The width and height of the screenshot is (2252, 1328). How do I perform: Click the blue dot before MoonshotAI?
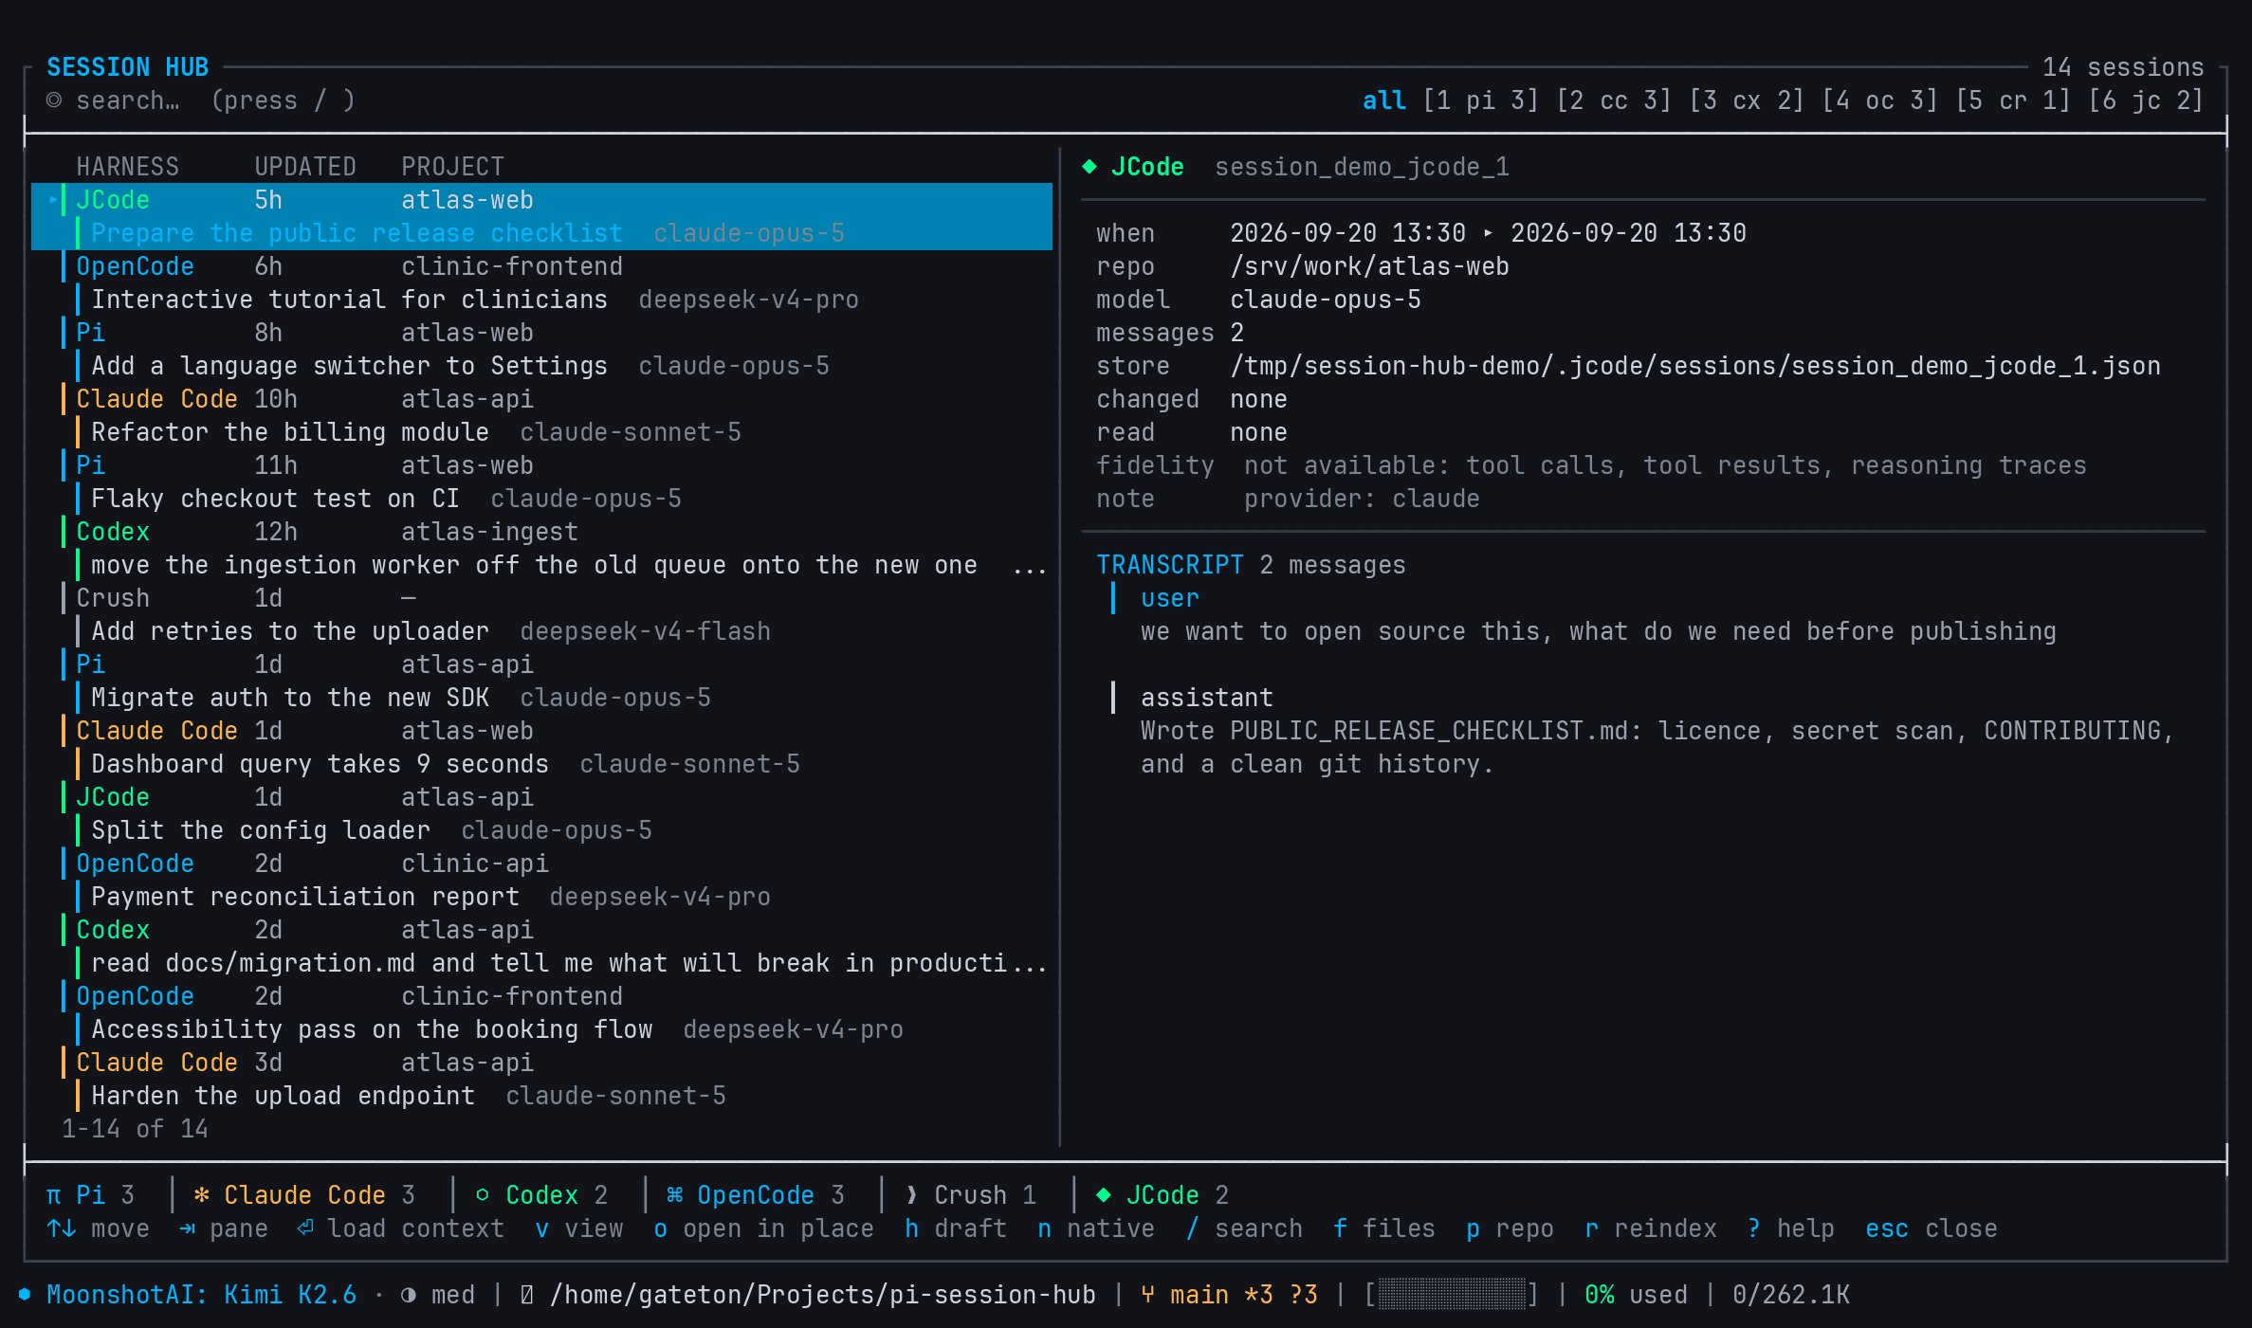[x=25, y=1295]
